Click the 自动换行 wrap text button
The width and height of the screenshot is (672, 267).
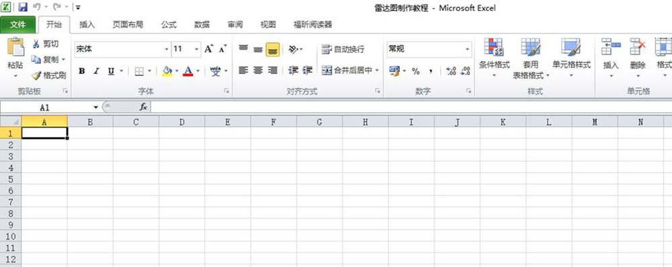[343, 50]
